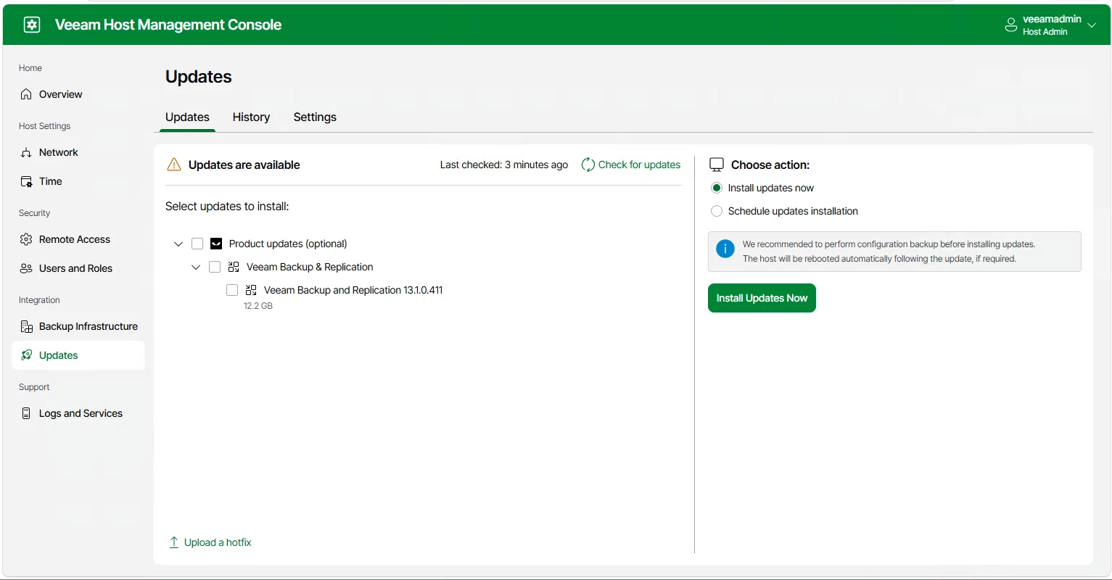Screen dimensions: 1112x580
Task: Click the icon beside version 13.1.0.411
Action: [251, 290]
